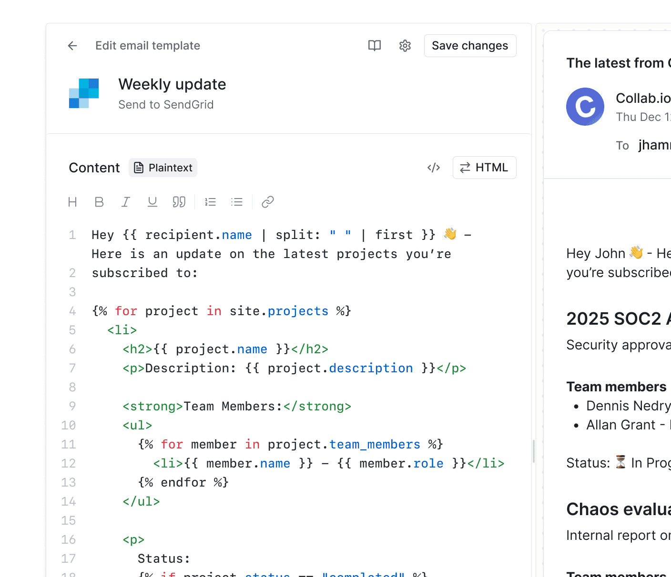The width and height of the screenshot is (671, 577).
Task: Insert a numbered list
Action: (x=210, y=202)
